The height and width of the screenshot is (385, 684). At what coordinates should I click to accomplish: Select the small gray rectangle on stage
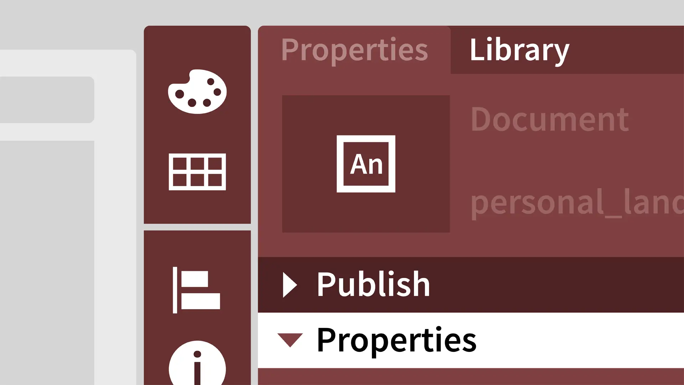47,100
